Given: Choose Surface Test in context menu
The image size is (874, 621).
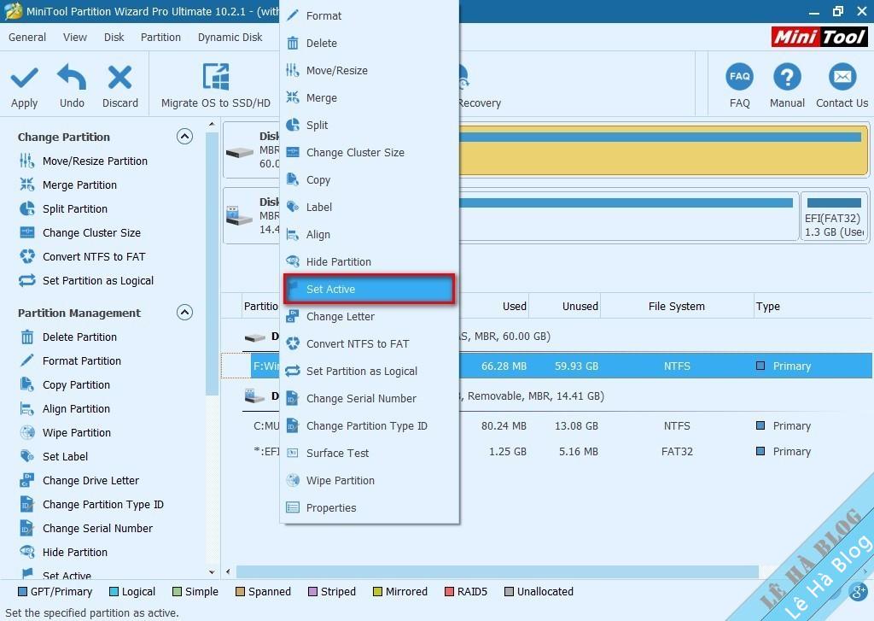Looking at the screenshot, I should (x=369, y=454).
